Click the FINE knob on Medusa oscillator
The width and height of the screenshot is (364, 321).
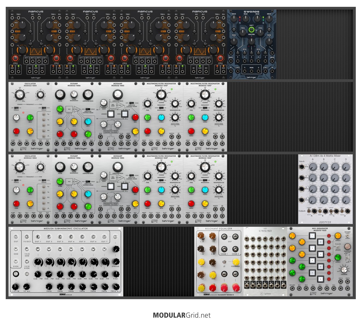tap(116, 274)
